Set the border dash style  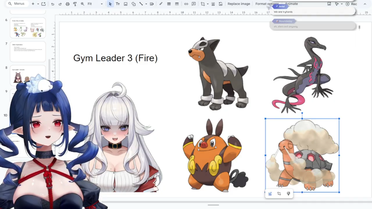pos(177,4)
